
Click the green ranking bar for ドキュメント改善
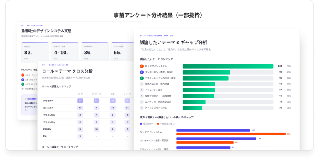point(199,90)
